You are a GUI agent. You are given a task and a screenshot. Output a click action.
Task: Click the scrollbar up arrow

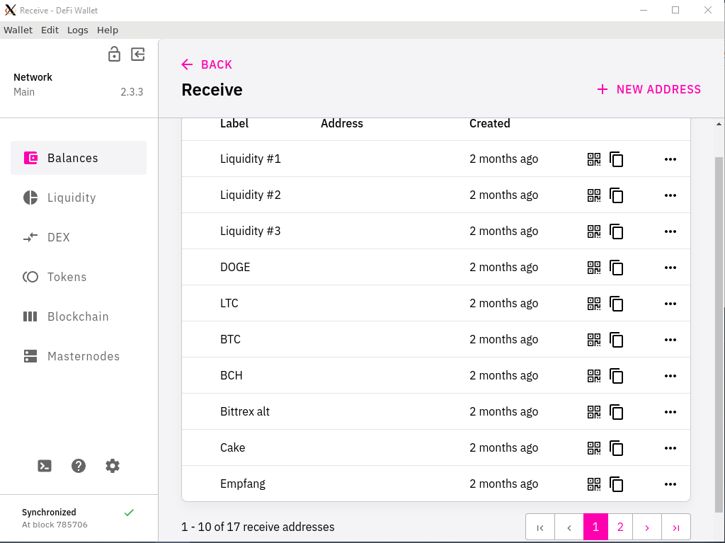pos(719,124)
